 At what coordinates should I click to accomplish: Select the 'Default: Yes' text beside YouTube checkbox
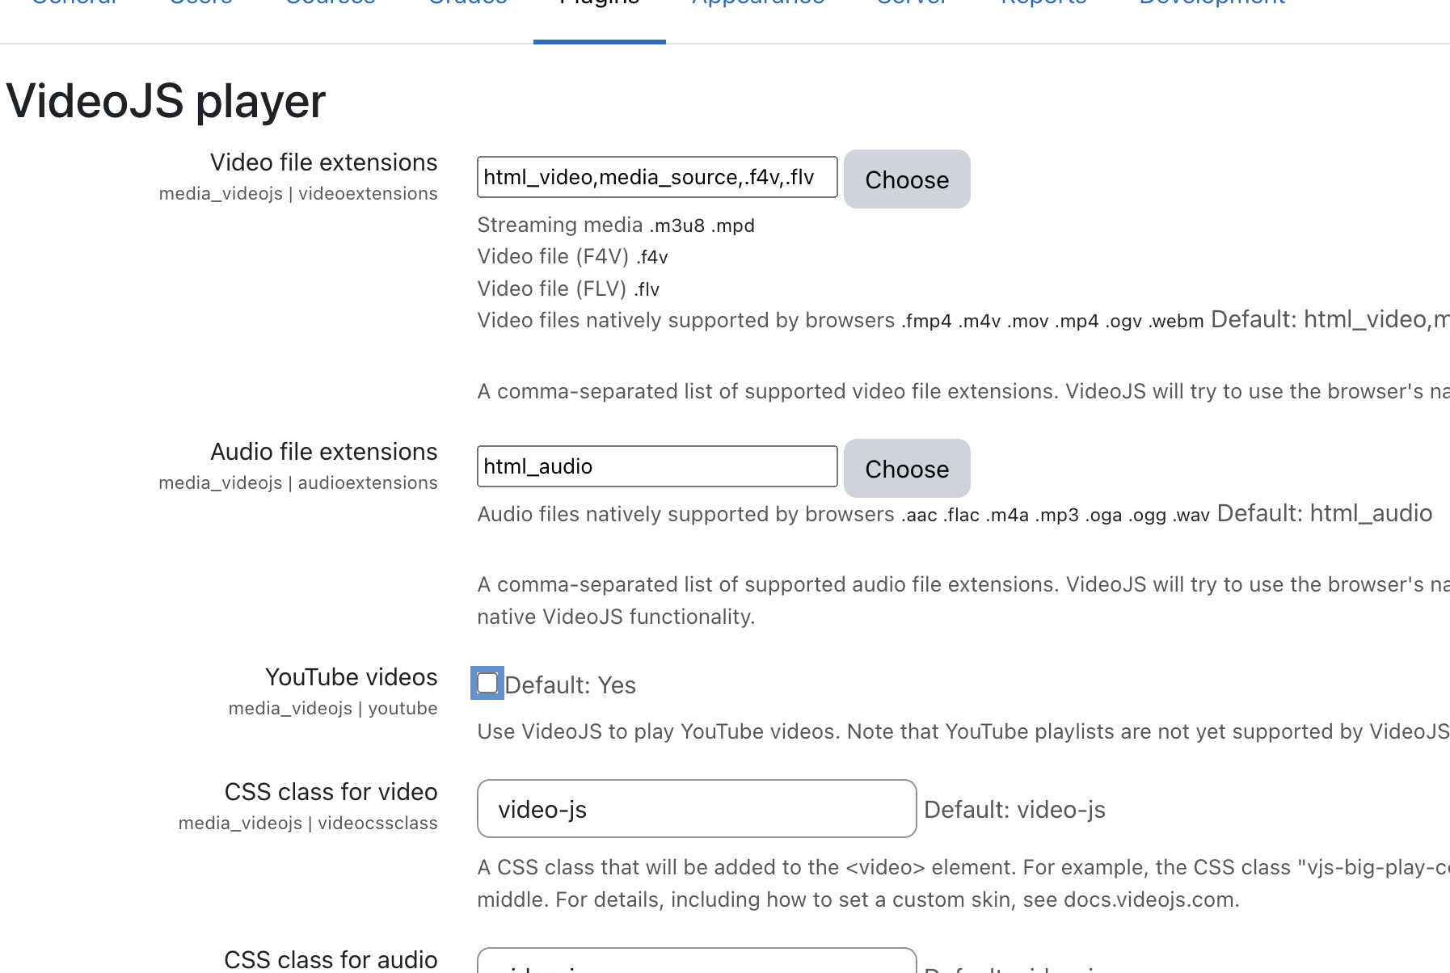tap(571, 685)
